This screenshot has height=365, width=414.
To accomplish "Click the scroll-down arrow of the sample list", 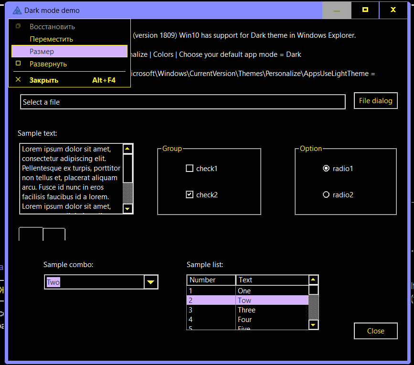I will point(313,325).
